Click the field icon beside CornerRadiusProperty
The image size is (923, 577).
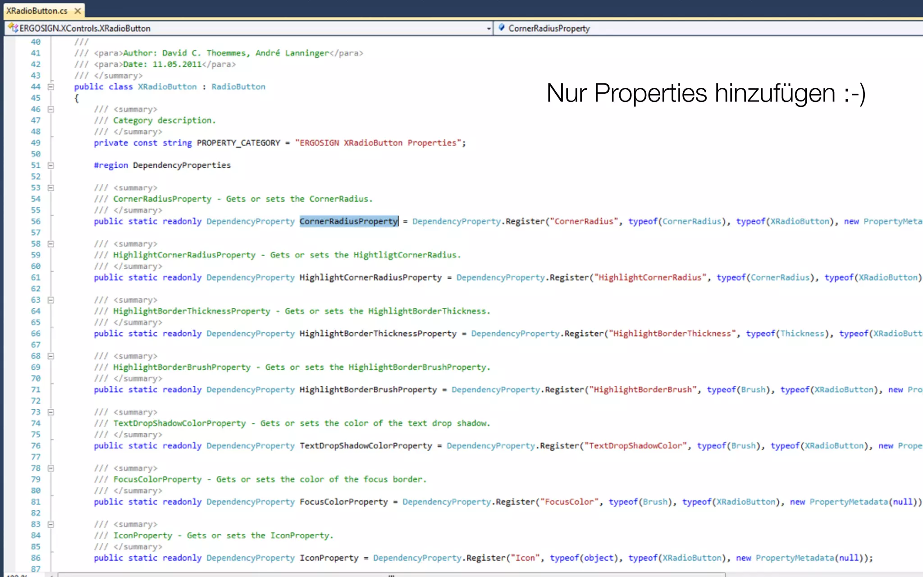501,28
